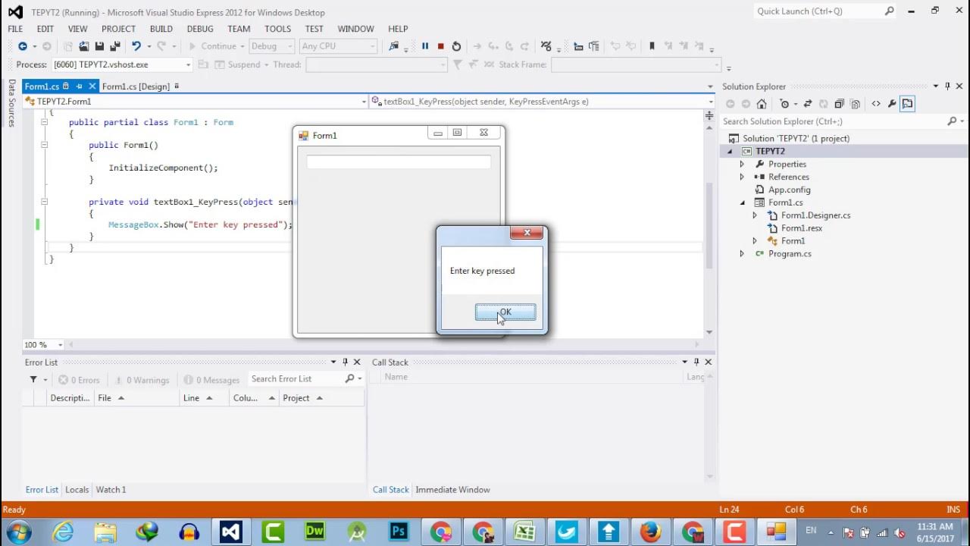The width and height of the screenshot is (970, 546).
Task: Navigate backward with the blue arrow
Action: 23,46
